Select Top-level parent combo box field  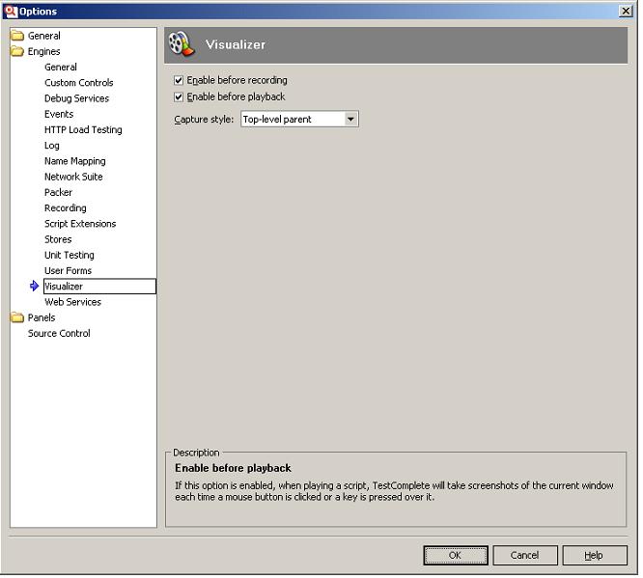291,120
